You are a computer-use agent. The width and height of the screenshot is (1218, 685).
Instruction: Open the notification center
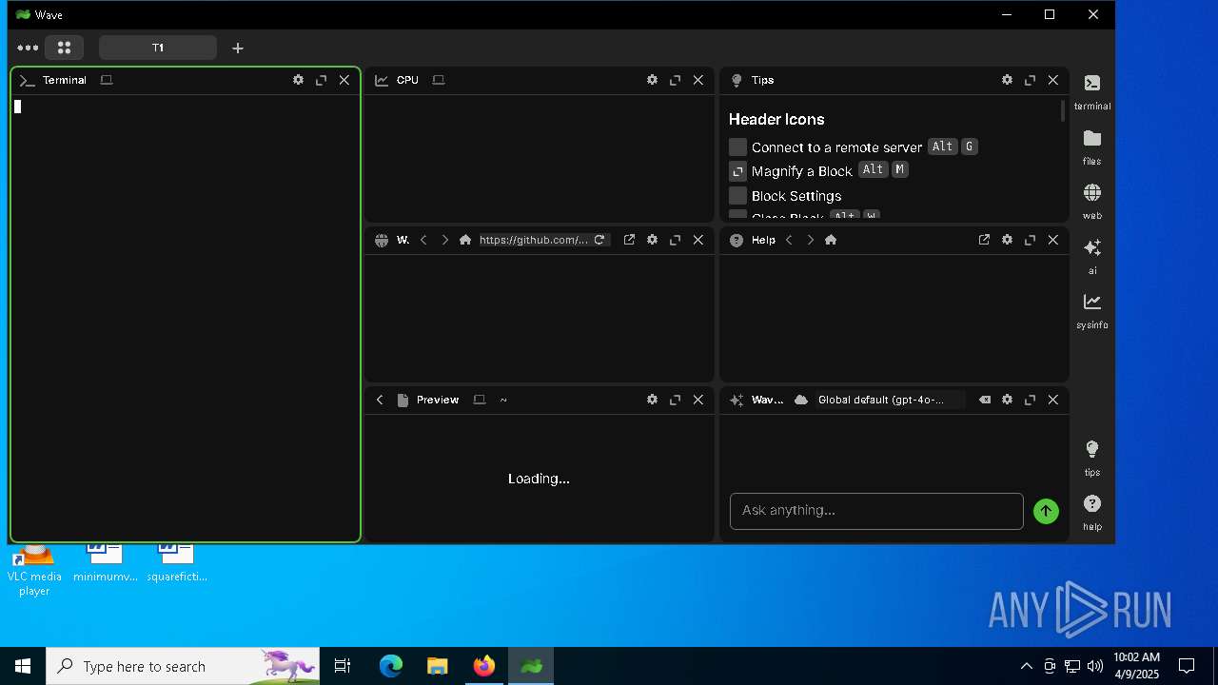pyautogui.click(x=1187, y=666)
